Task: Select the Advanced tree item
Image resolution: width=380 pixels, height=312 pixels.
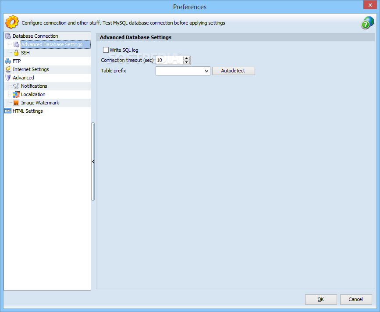Action: pyautogui.click(x=23, y=78)
